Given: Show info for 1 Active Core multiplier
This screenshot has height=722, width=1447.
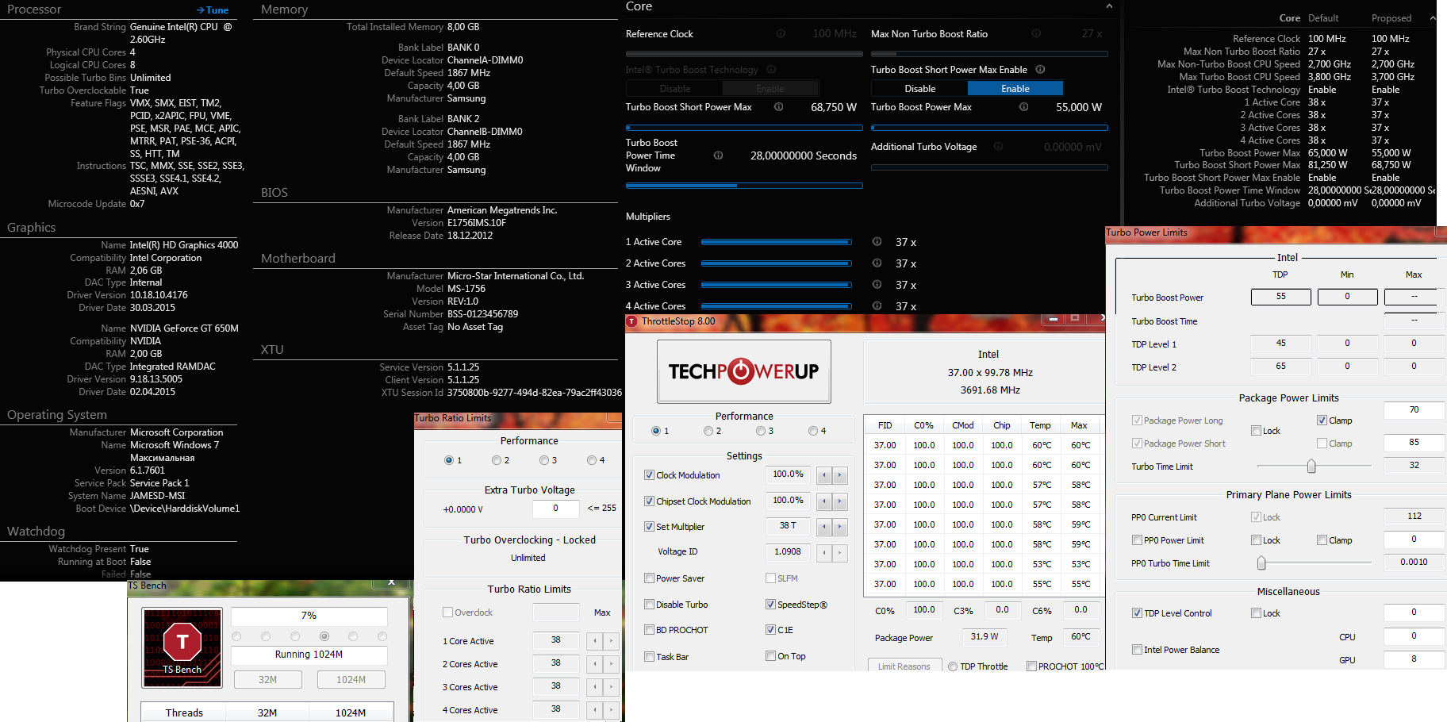Looking at the screenshot, I should (x=877, y=241).
